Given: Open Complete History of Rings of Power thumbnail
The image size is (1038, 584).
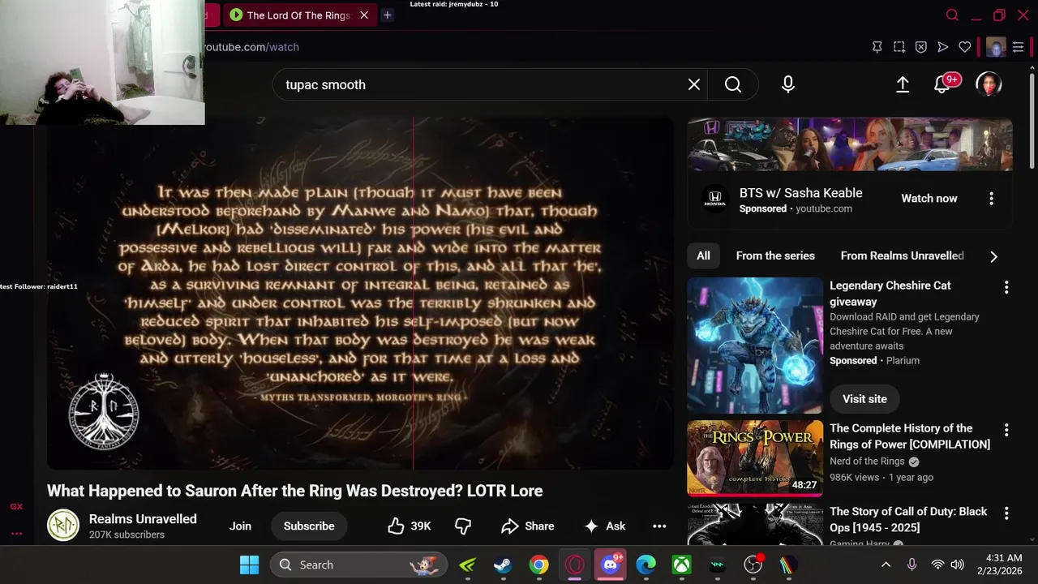Looking at the screenshot, I should [755, 458].
